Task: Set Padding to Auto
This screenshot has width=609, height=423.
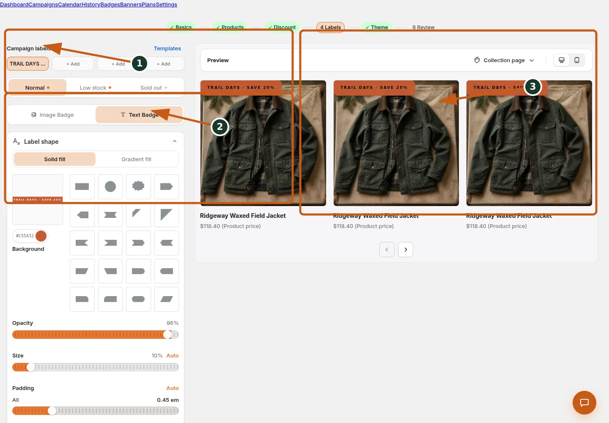Action: click(173, 388)
